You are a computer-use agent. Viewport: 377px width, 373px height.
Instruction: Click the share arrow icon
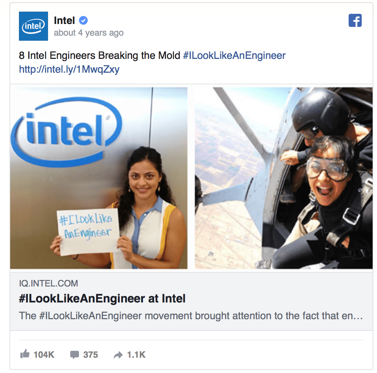(118, 355)
